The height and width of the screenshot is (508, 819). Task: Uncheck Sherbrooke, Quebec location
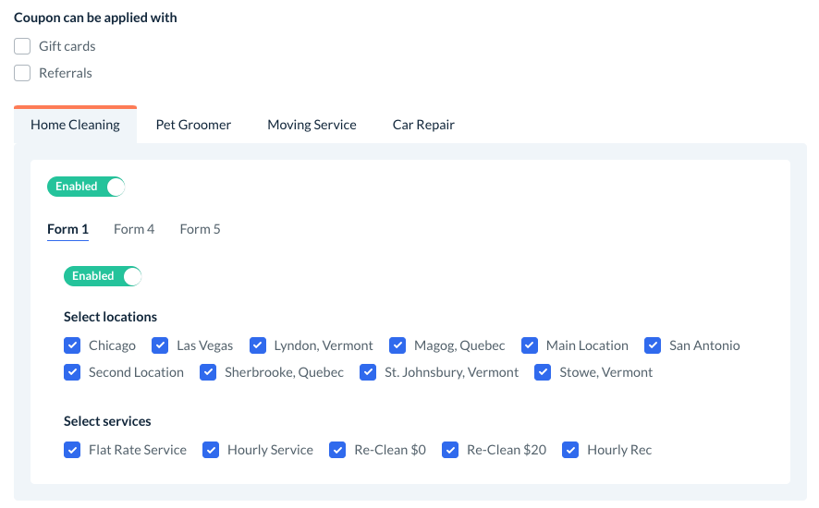tap(208, 372)
